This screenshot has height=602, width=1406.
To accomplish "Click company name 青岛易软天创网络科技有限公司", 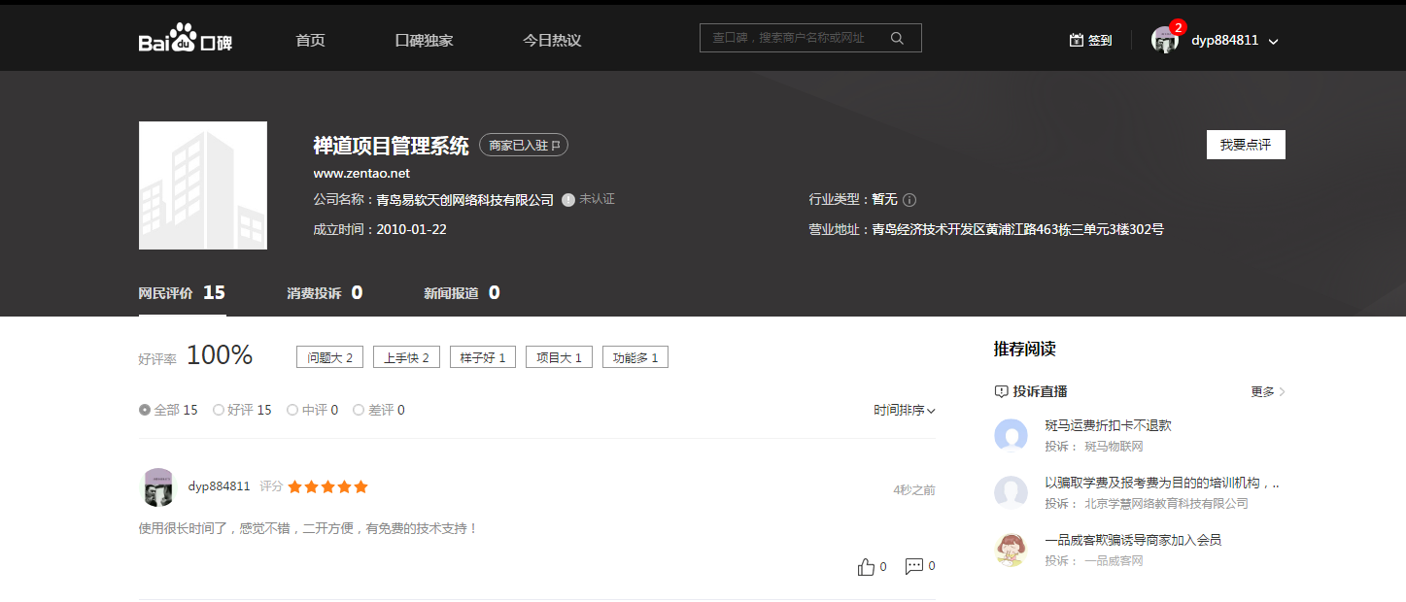I will 465,200.
